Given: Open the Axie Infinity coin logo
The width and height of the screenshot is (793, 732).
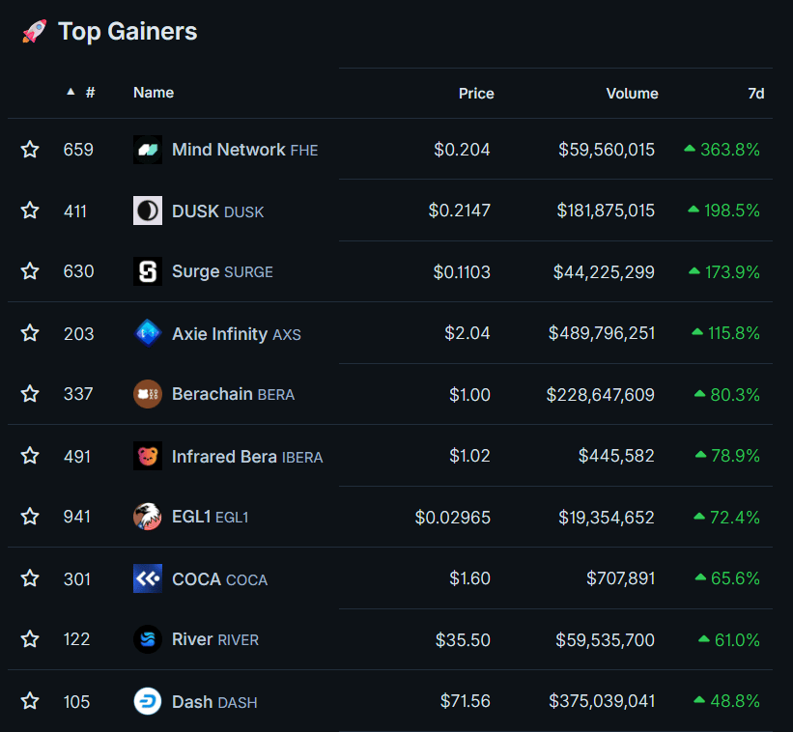Looking at the screenshot, I should click(148, 333).
